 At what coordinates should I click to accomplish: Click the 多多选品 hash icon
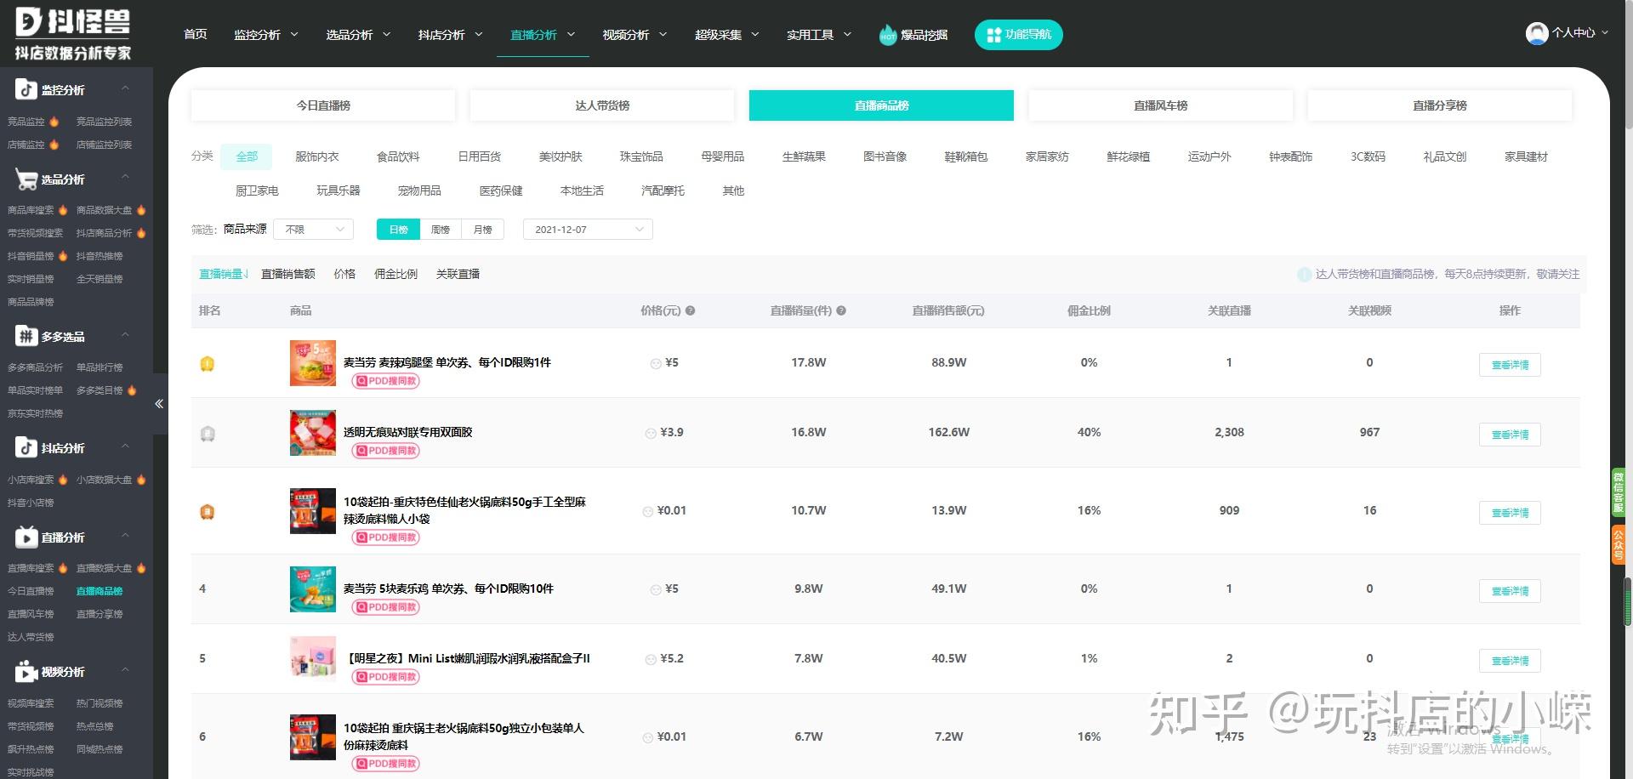[26, 336]
